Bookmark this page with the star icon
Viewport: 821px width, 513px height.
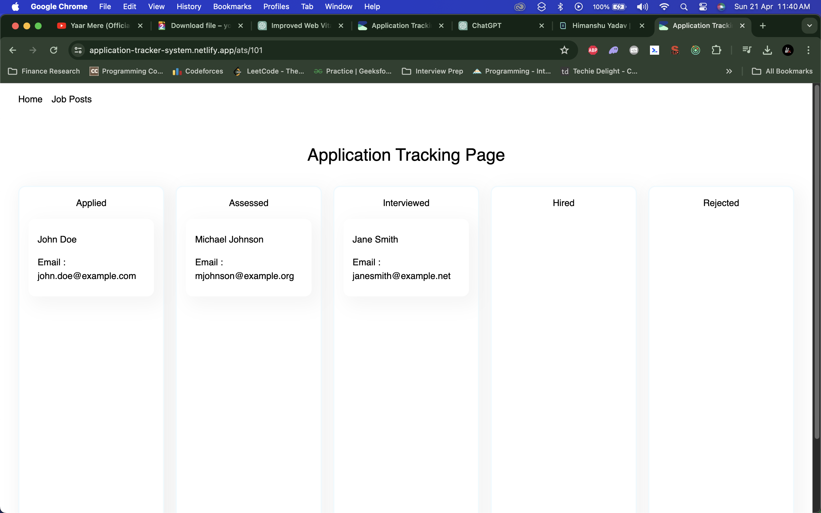coord(564,50)
